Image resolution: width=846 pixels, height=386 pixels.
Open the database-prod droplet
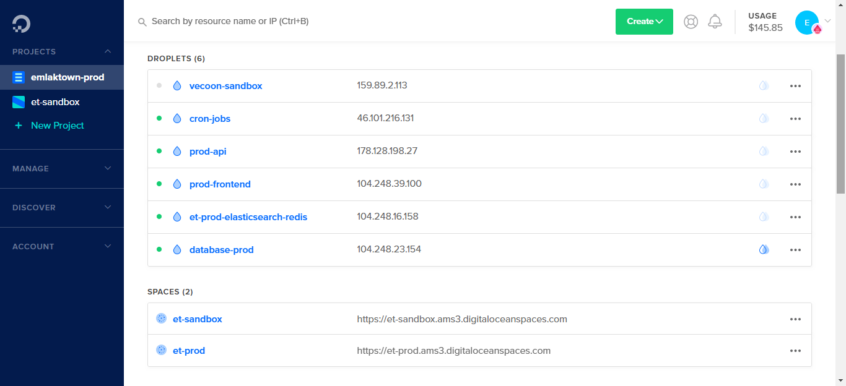pyautogui.click(x=222, y=250)
